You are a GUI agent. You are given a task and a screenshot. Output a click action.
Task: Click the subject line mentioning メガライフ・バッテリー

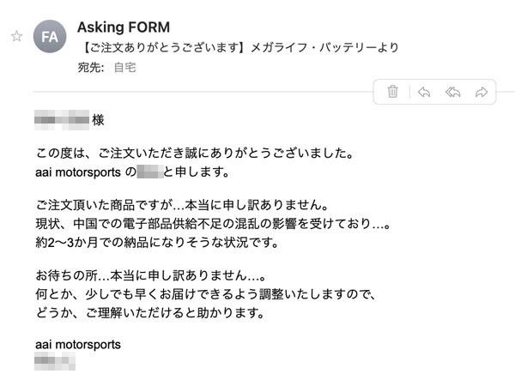[x=239, y=48]
